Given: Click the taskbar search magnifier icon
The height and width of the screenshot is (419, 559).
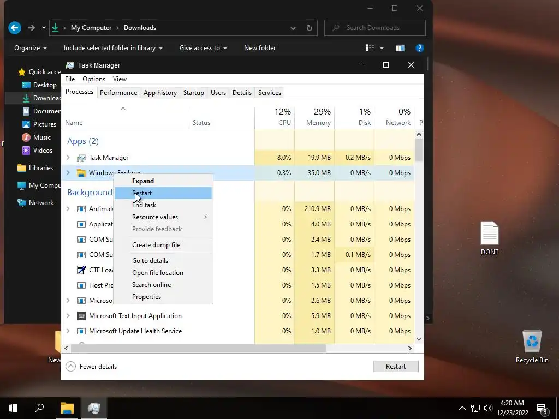Looking at the screenshot, I should pos(39,408).
